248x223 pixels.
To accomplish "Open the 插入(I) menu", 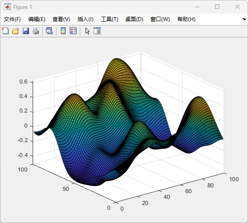I will 86,19.
